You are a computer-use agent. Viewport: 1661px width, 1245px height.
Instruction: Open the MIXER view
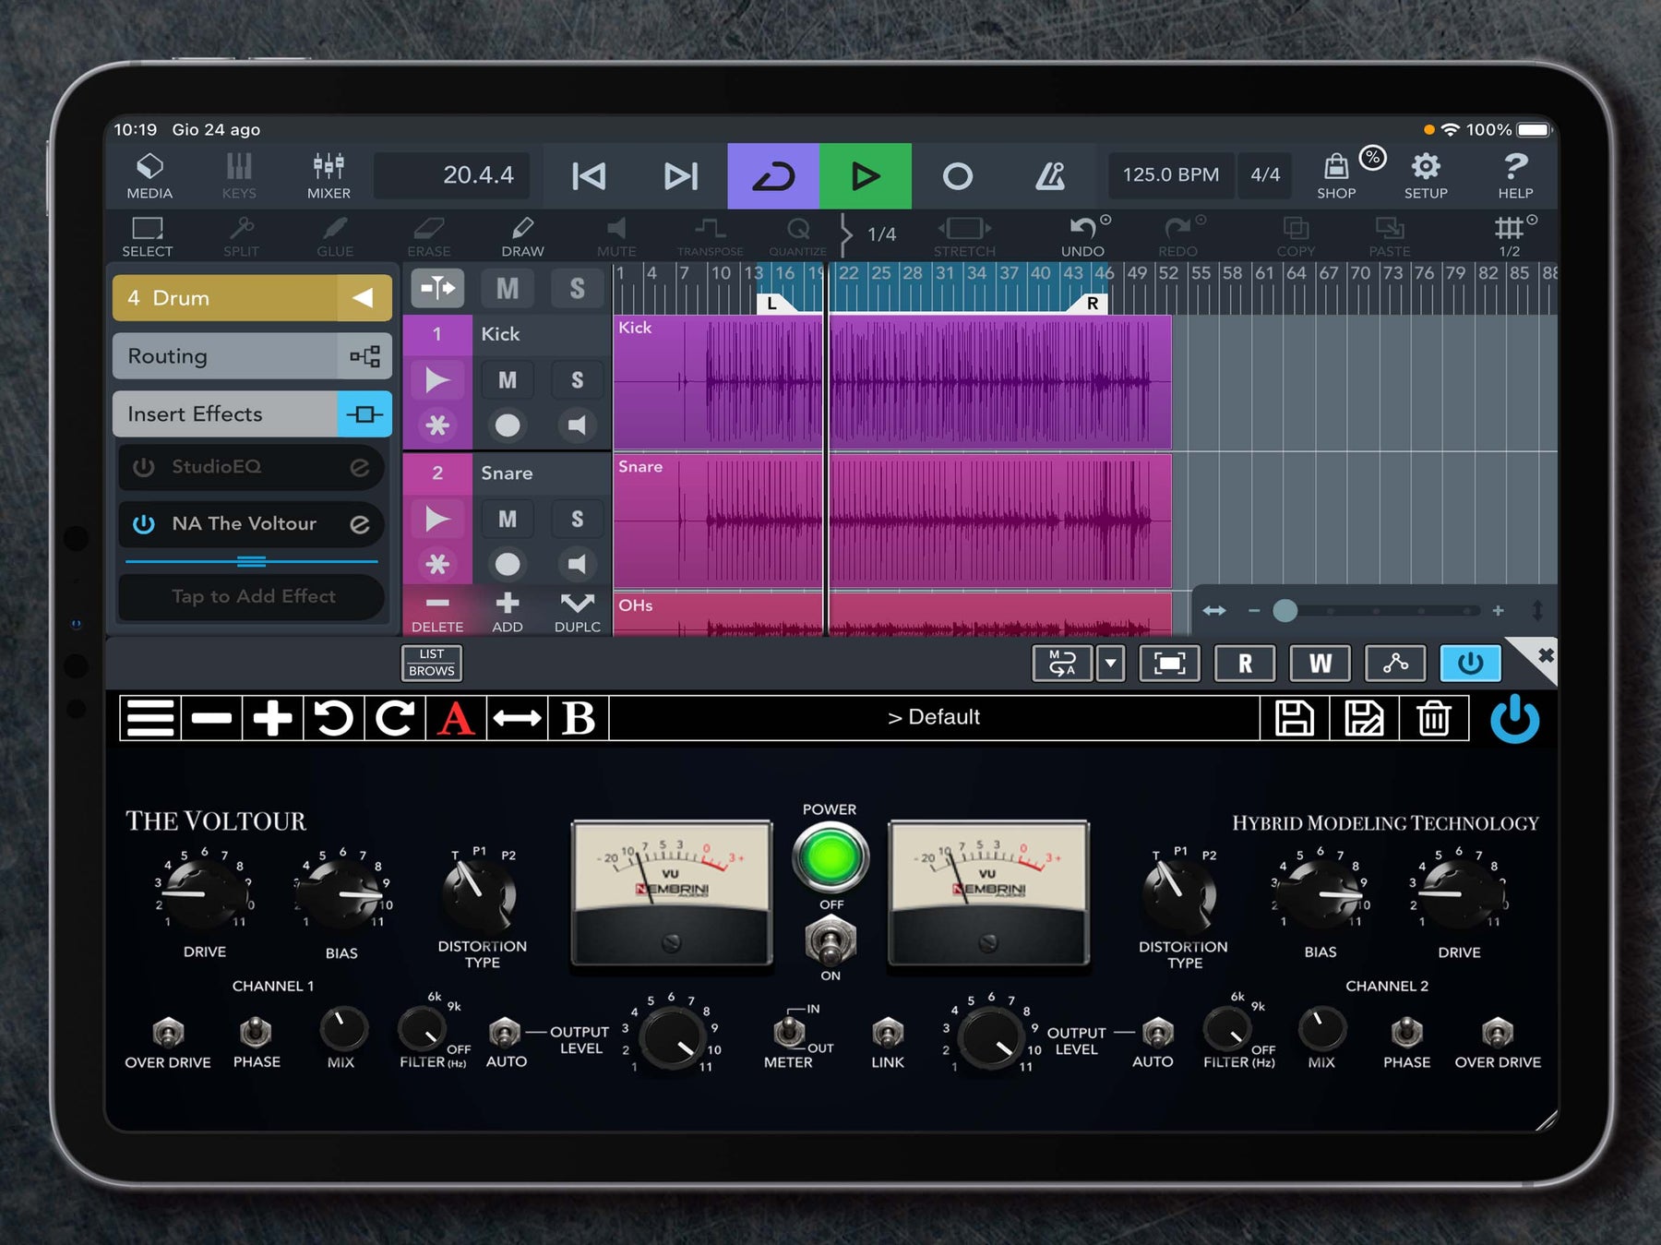(329, 175)
